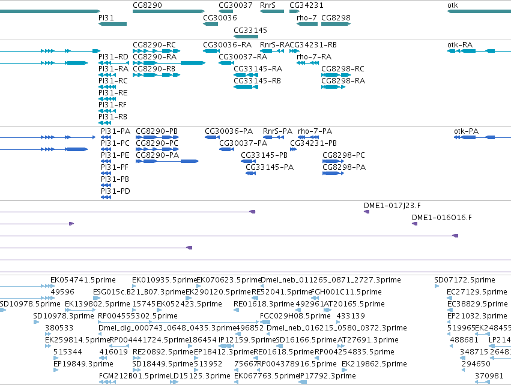Click EST EP19849.3prime label
The image size is (511, 385).
pos(83,364)
